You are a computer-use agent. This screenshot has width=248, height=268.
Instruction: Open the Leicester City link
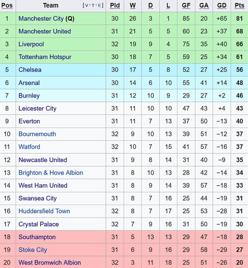[x=37, y=109]
